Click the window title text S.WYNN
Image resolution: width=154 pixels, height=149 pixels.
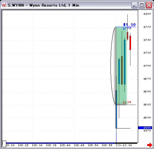tap(16, 5)
